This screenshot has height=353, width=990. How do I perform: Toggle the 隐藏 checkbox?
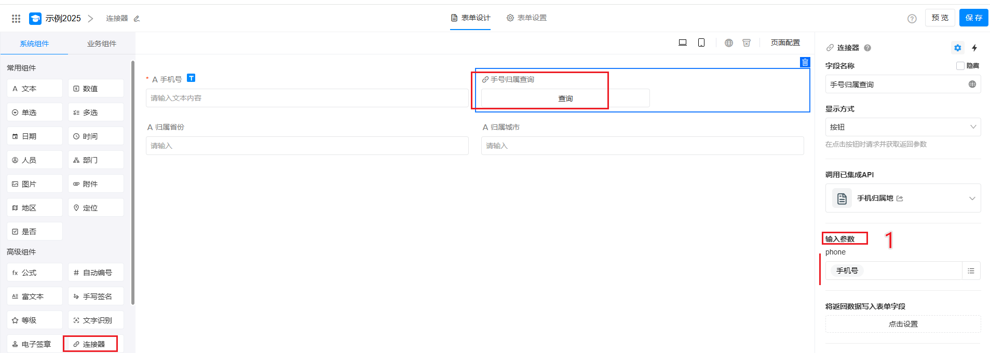click(x=960, y=66)
